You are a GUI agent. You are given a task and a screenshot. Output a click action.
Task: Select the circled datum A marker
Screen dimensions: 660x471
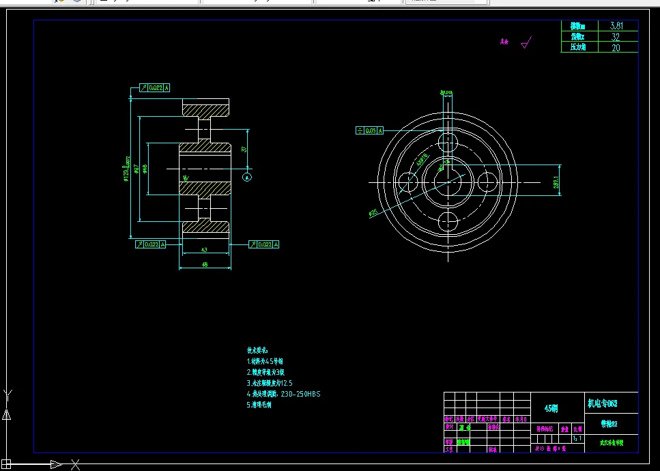coord(247,177)
